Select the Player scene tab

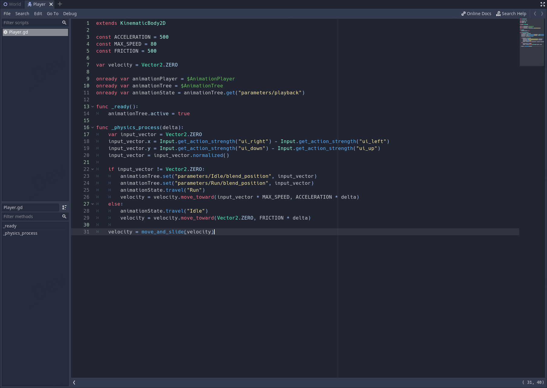(x=37, y=4)
